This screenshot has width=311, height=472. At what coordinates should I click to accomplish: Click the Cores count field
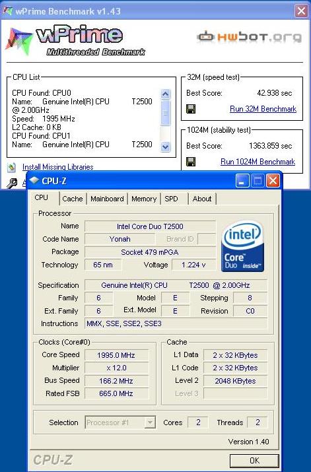coord(198,422)
